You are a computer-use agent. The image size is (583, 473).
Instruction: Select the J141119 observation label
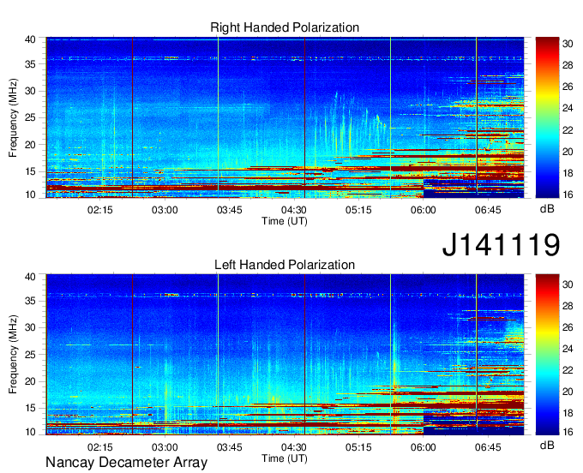coord(501,244)
